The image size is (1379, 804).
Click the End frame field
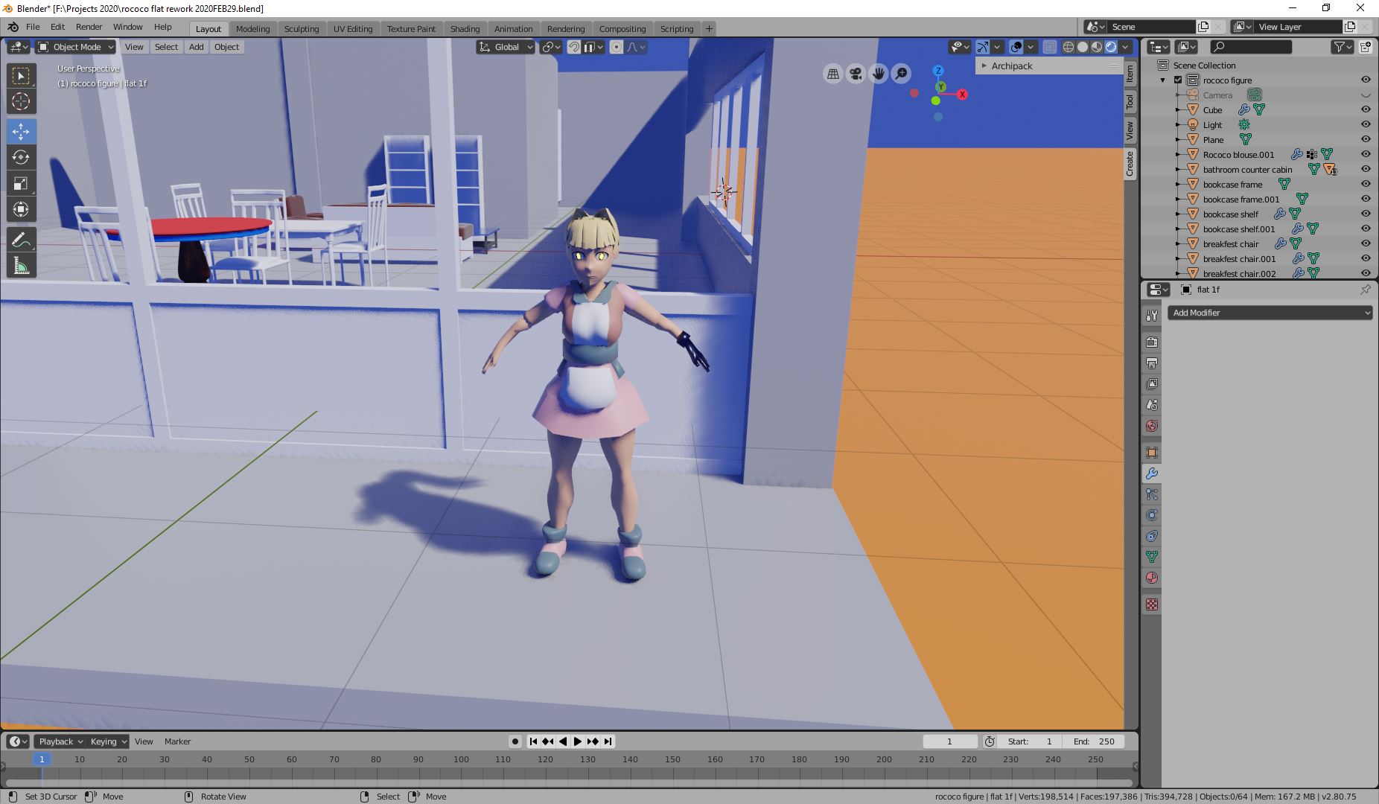click(x=1094, y=741)
